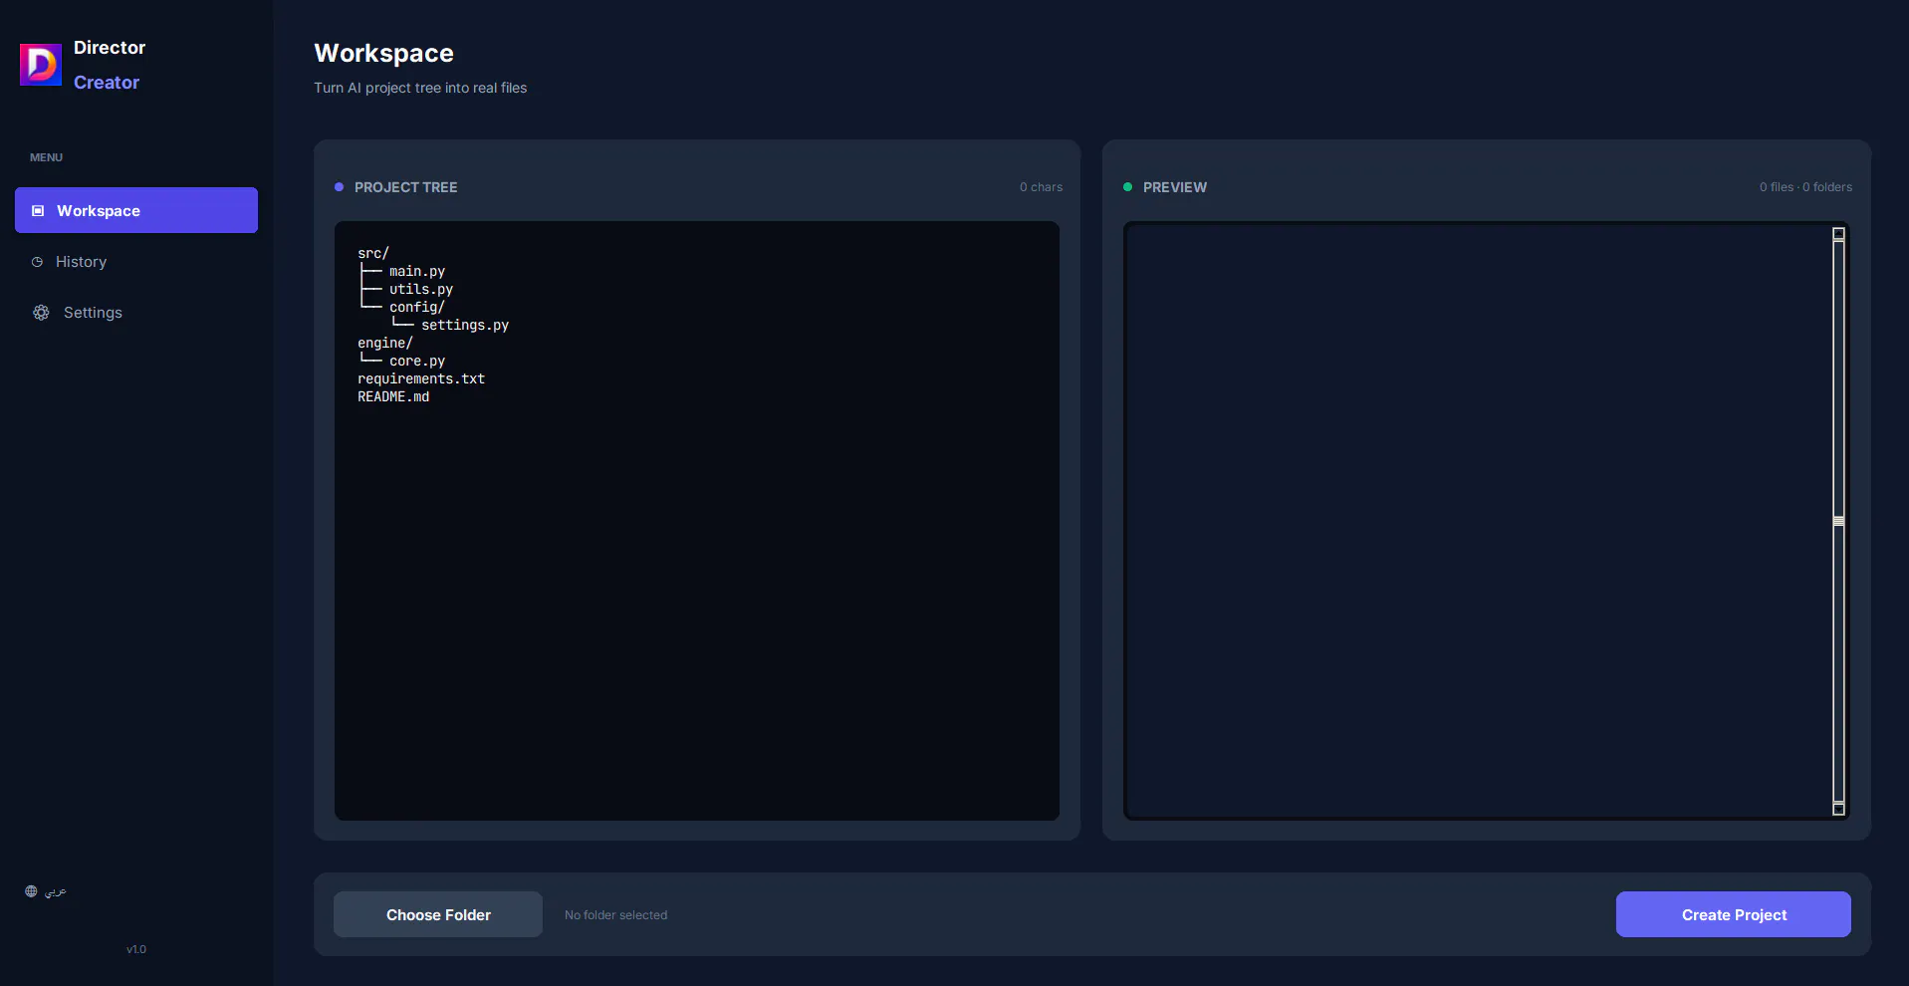Click the Choose Folder button
The width and height of the screenshot is (1909, 986).
(x=438, y=914)
